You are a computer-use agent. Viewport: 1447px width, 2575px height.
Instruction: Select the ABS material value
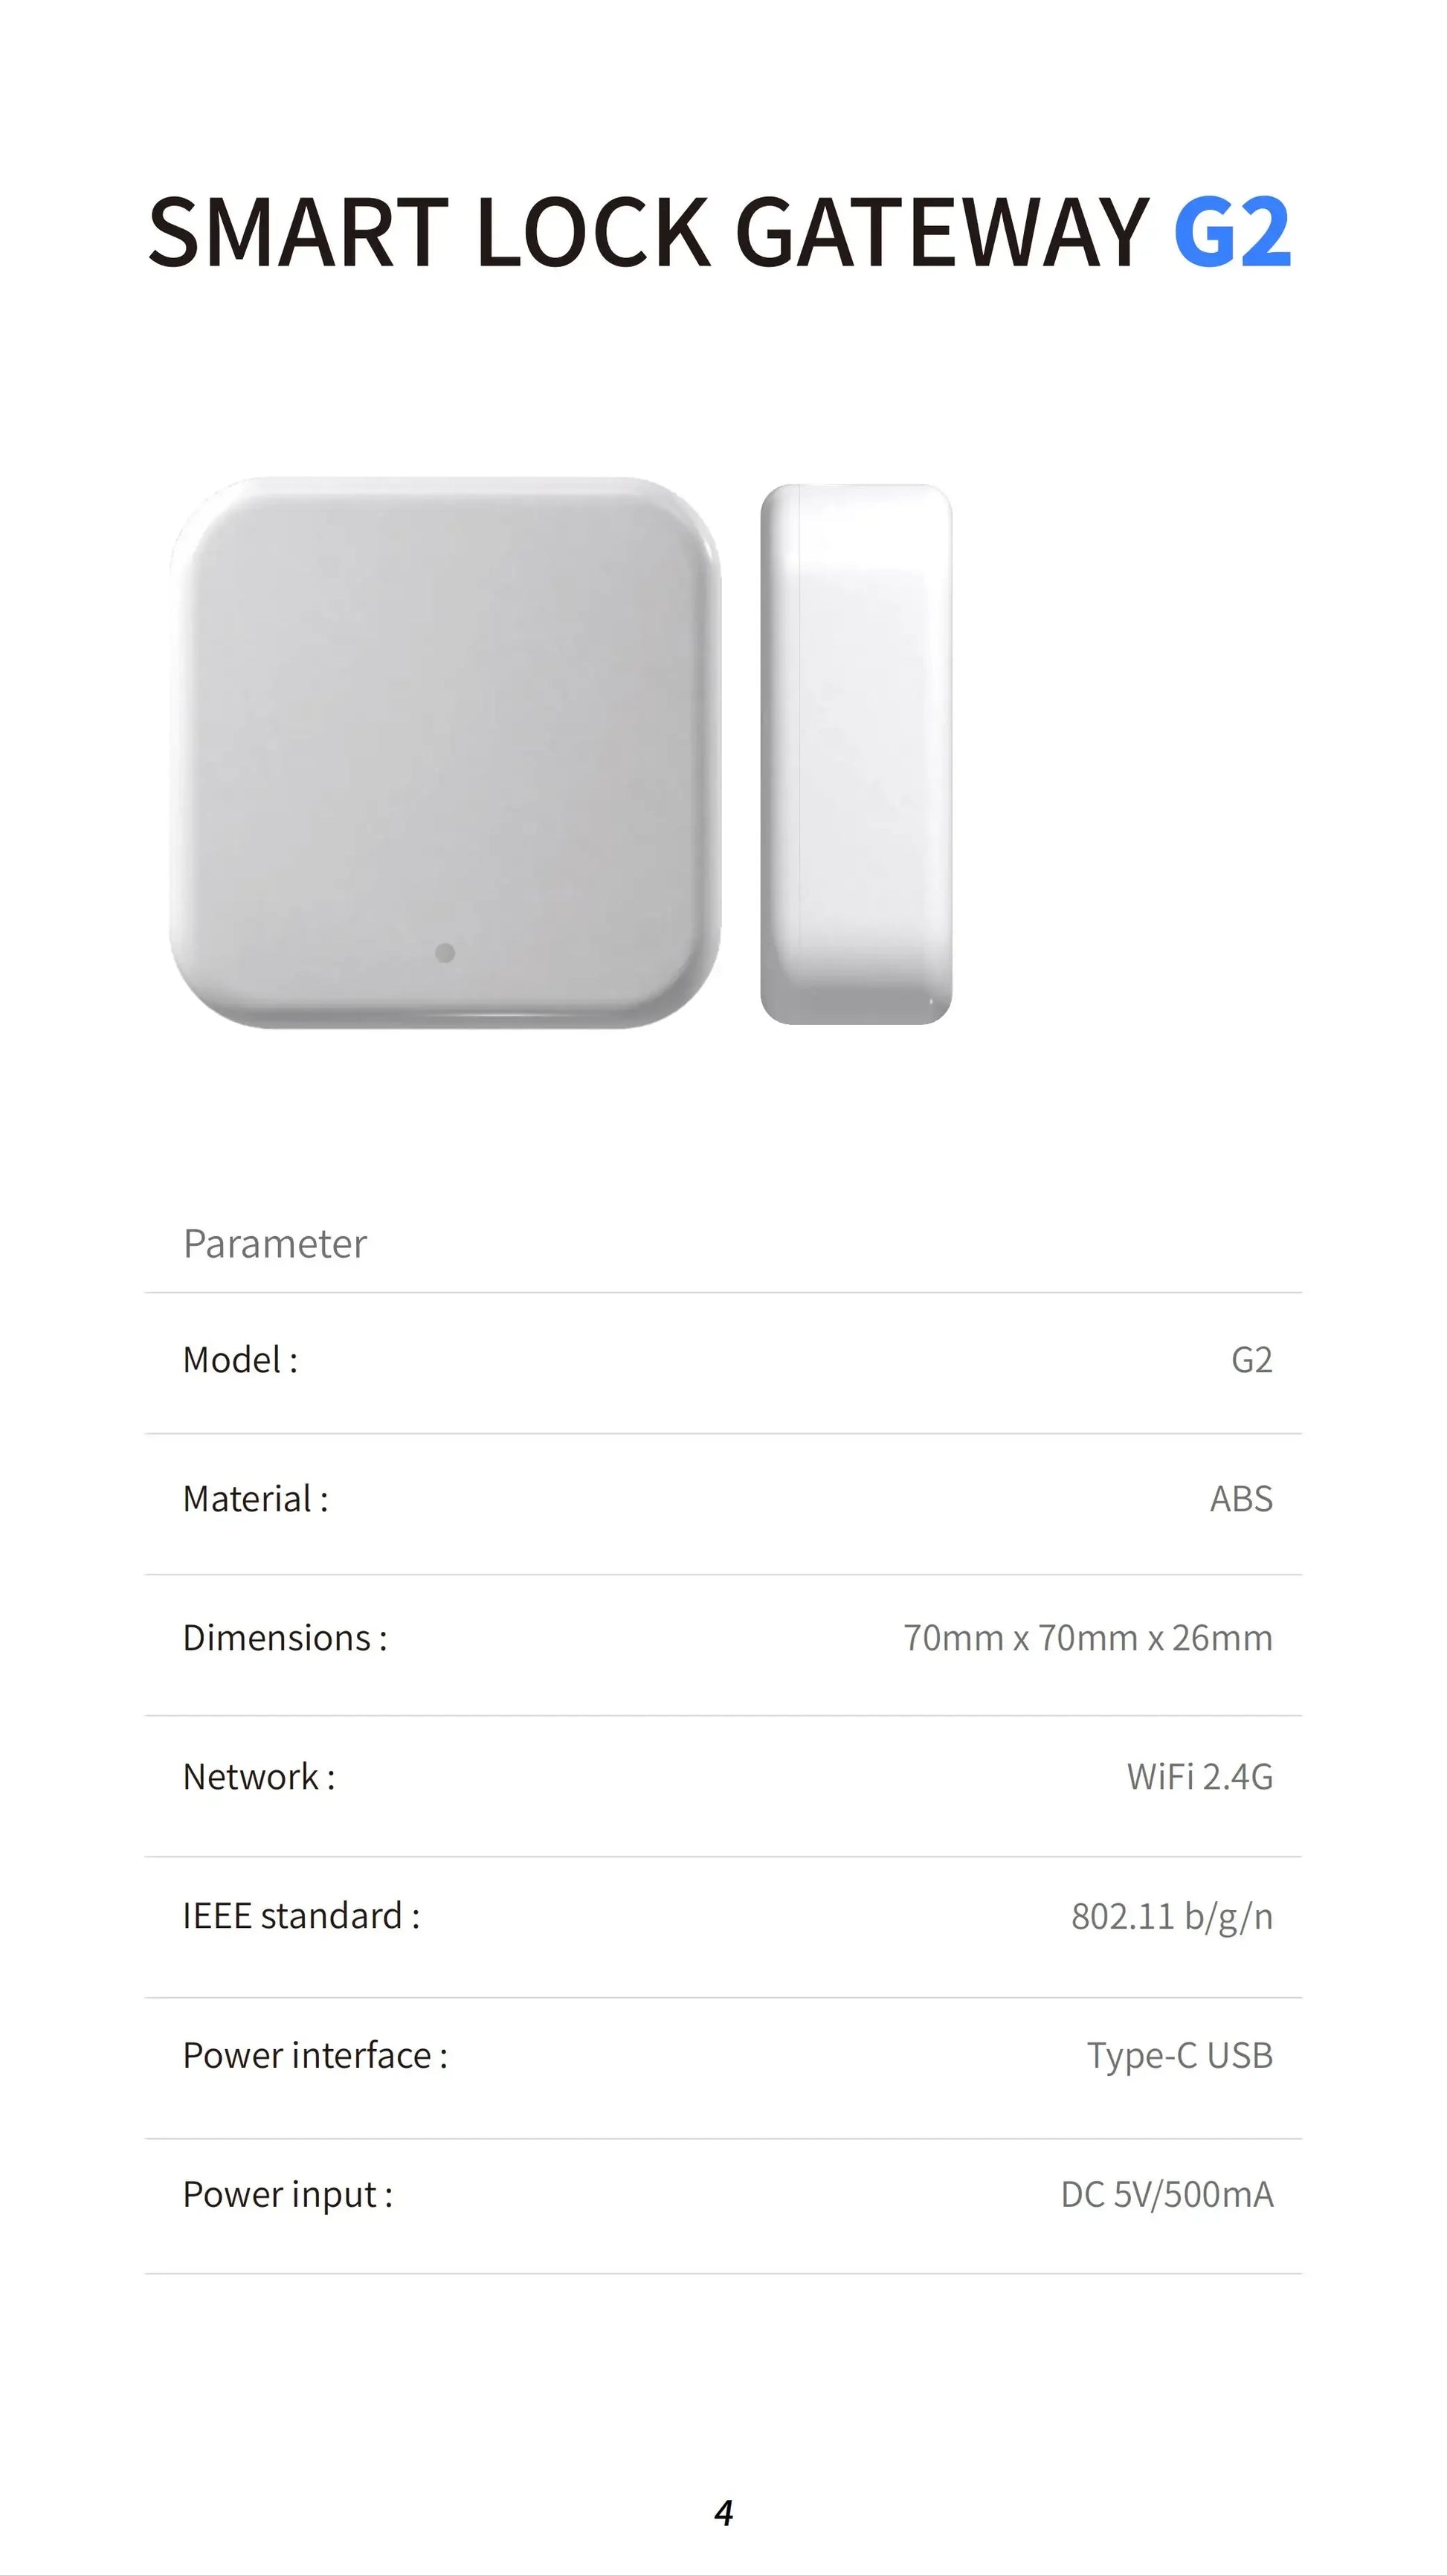[x=1241, y=1499]
